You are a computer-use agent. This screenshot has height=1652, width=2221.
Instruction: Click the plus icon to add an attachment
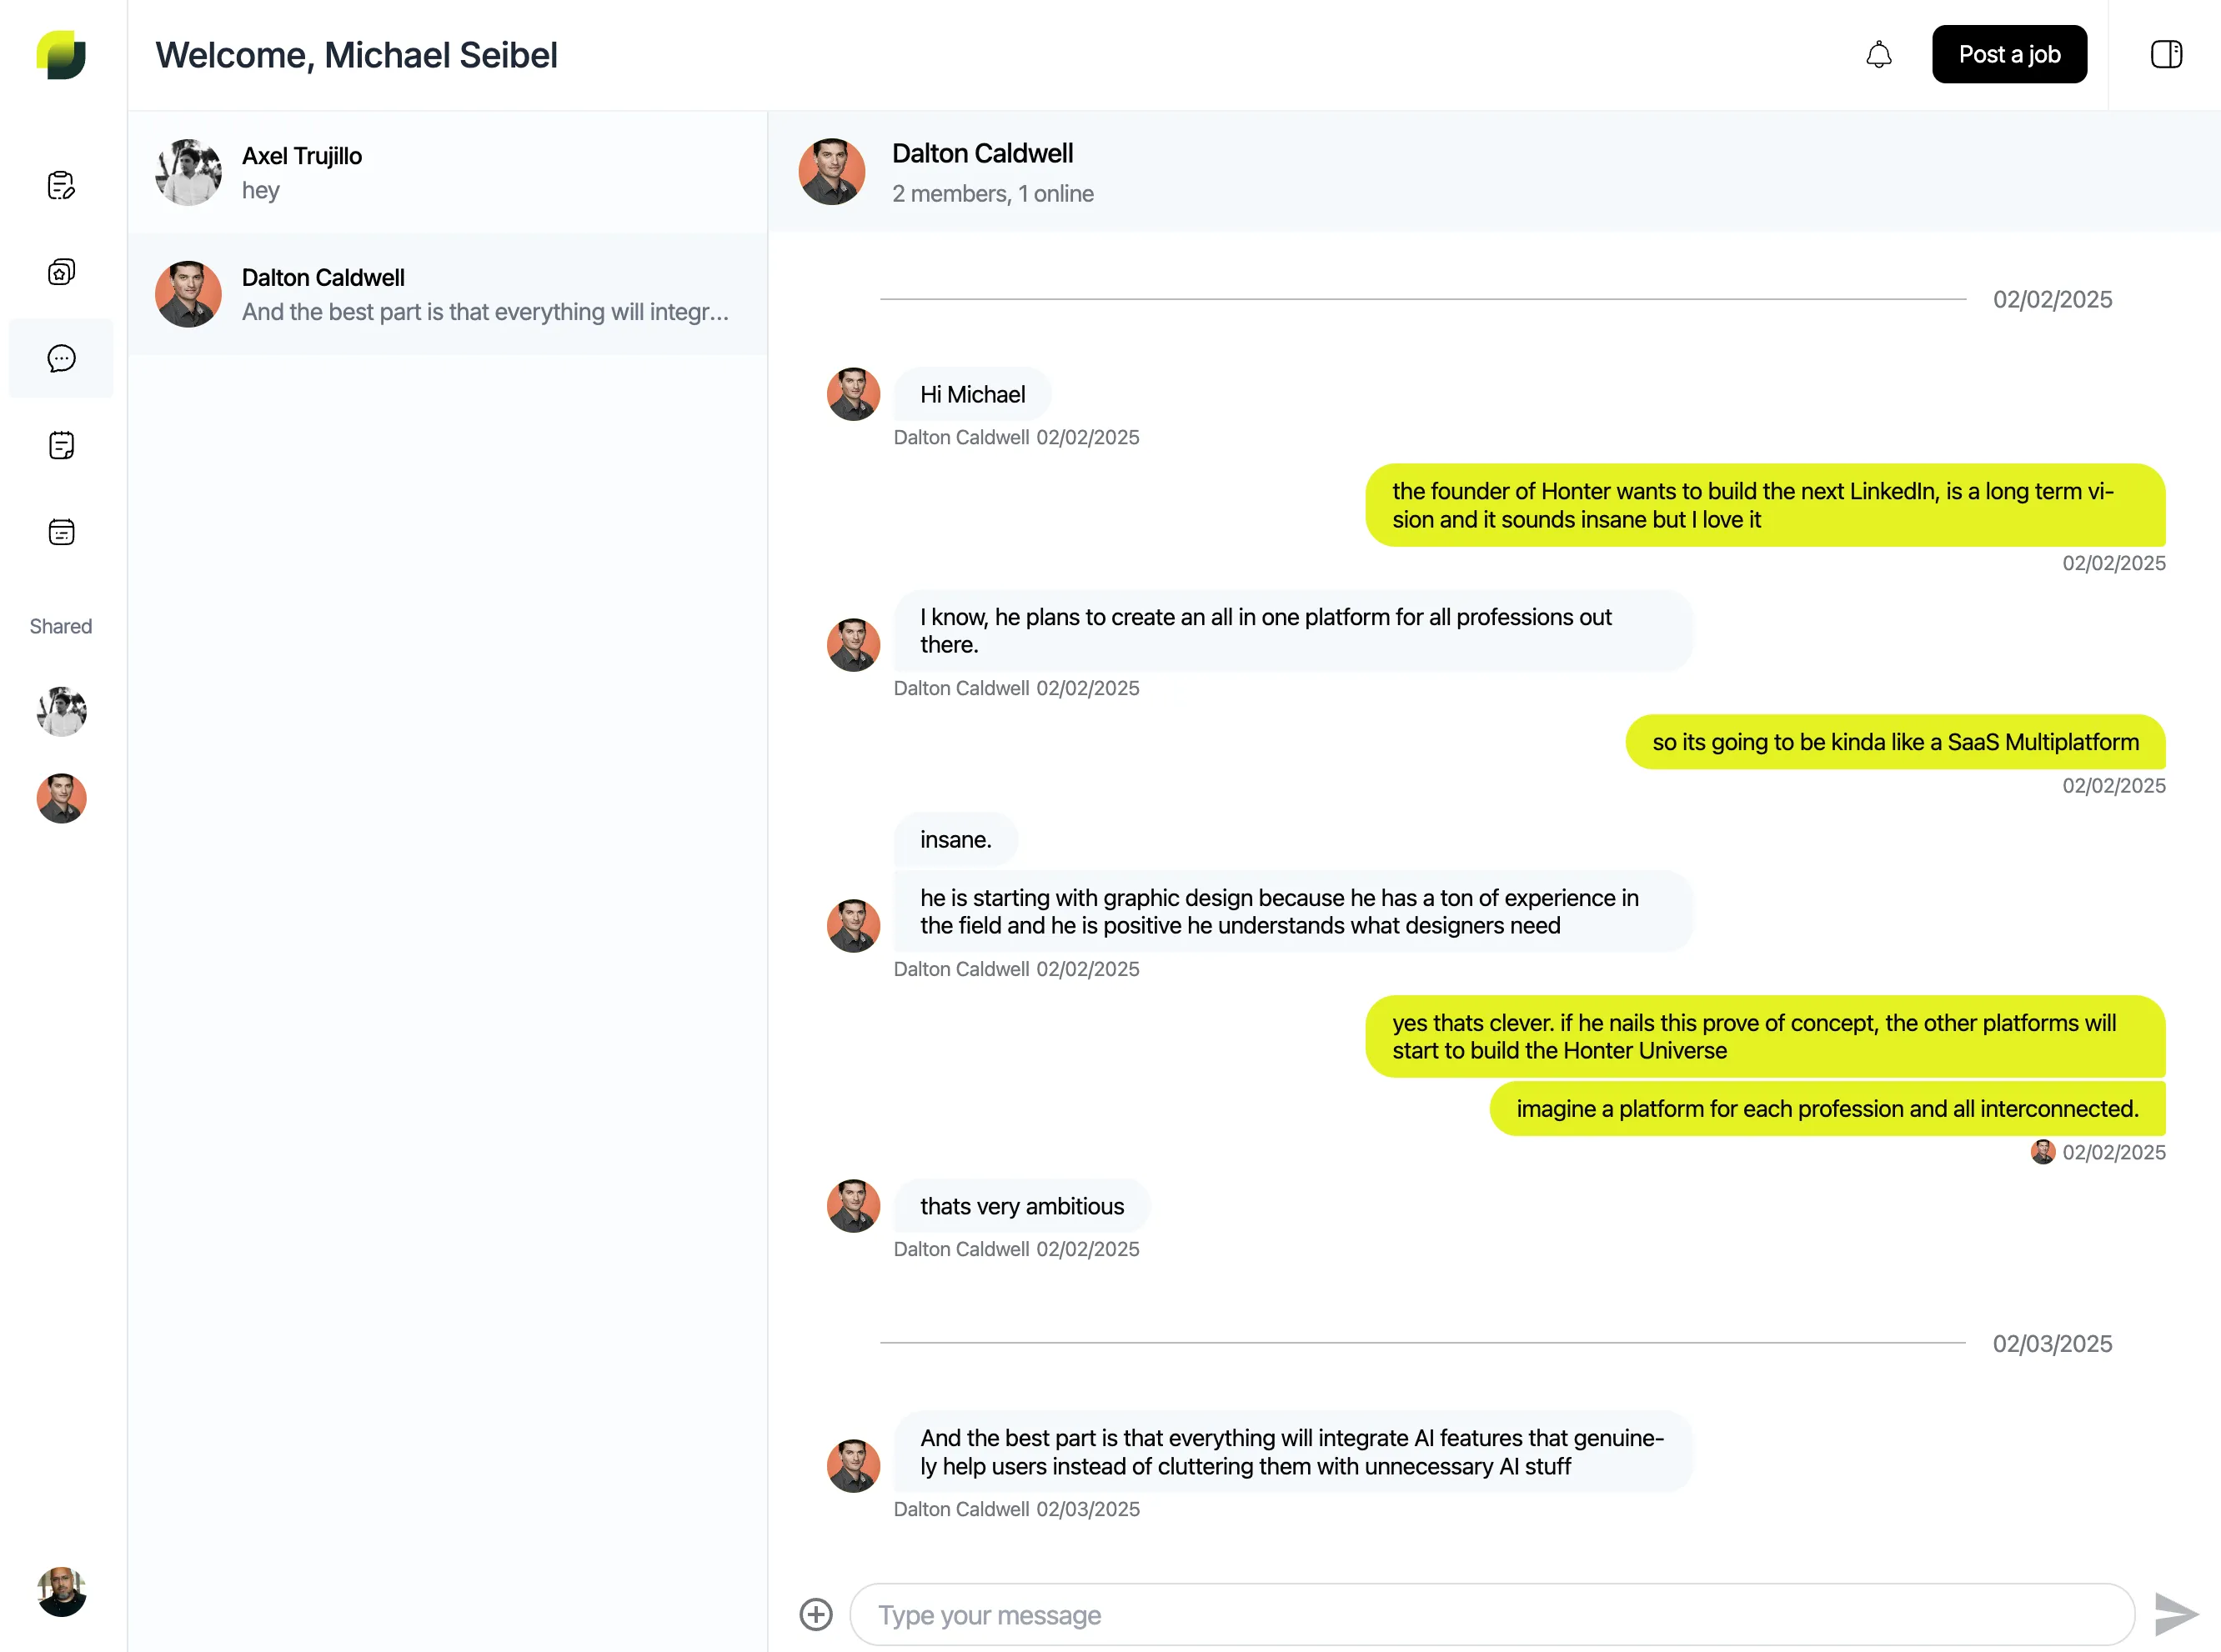coord(816,1614)
